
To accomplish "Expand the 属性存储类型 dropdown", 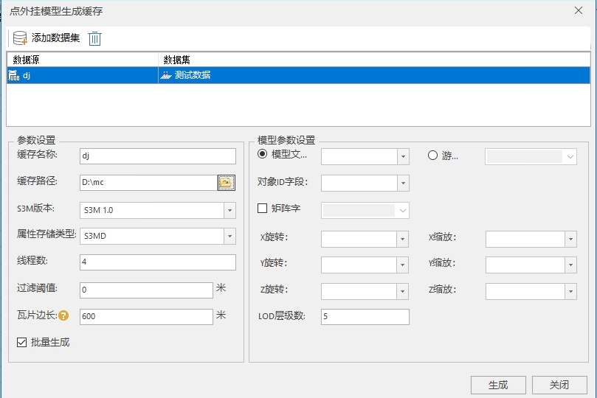I will (230, 236).
